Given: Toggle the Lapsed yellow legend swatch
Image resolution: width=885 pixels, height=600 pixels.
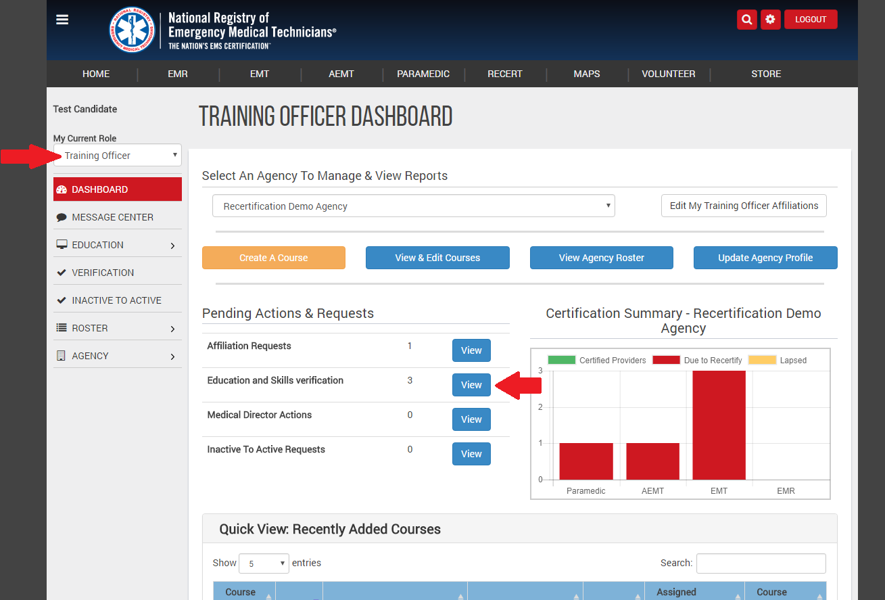Looking at the screenshot, I should point(762,360).
